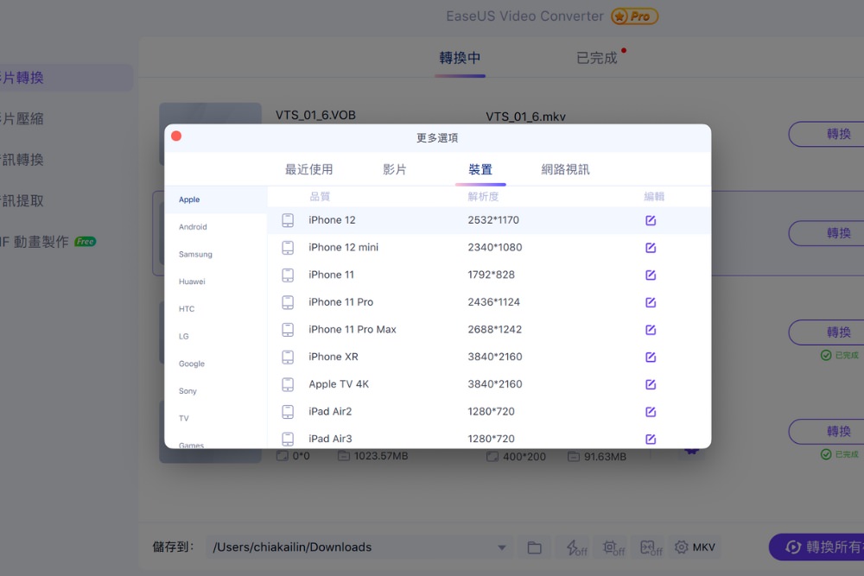864x576 pixels.
Task: Click 轉換 button for VTS_01_6.VOB
Action: [827, 134]
